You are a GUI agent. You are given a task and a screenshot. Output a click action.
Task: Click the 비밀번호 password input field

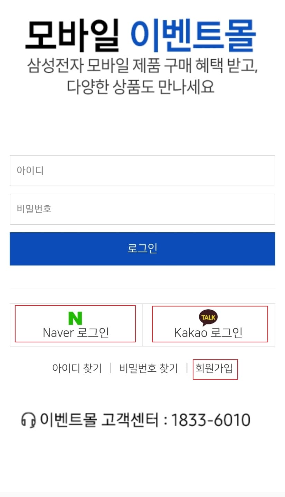click(142, 209)
